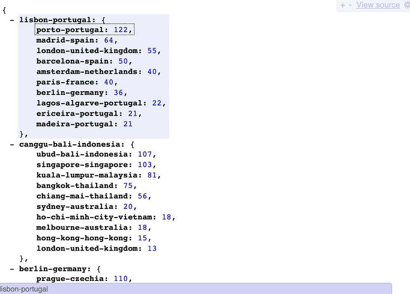Open the JSON viewer settings gear
This screenshot has width=410, height=294.
point(407,5)
